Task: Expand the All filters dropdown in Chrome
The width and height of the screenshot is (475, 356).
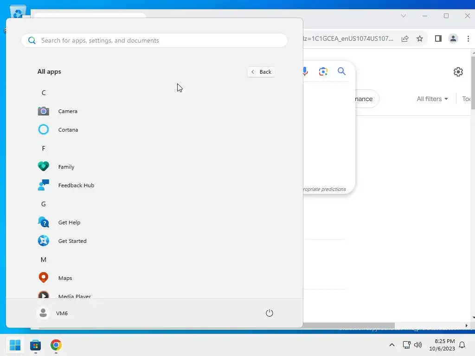Action: 432,99
